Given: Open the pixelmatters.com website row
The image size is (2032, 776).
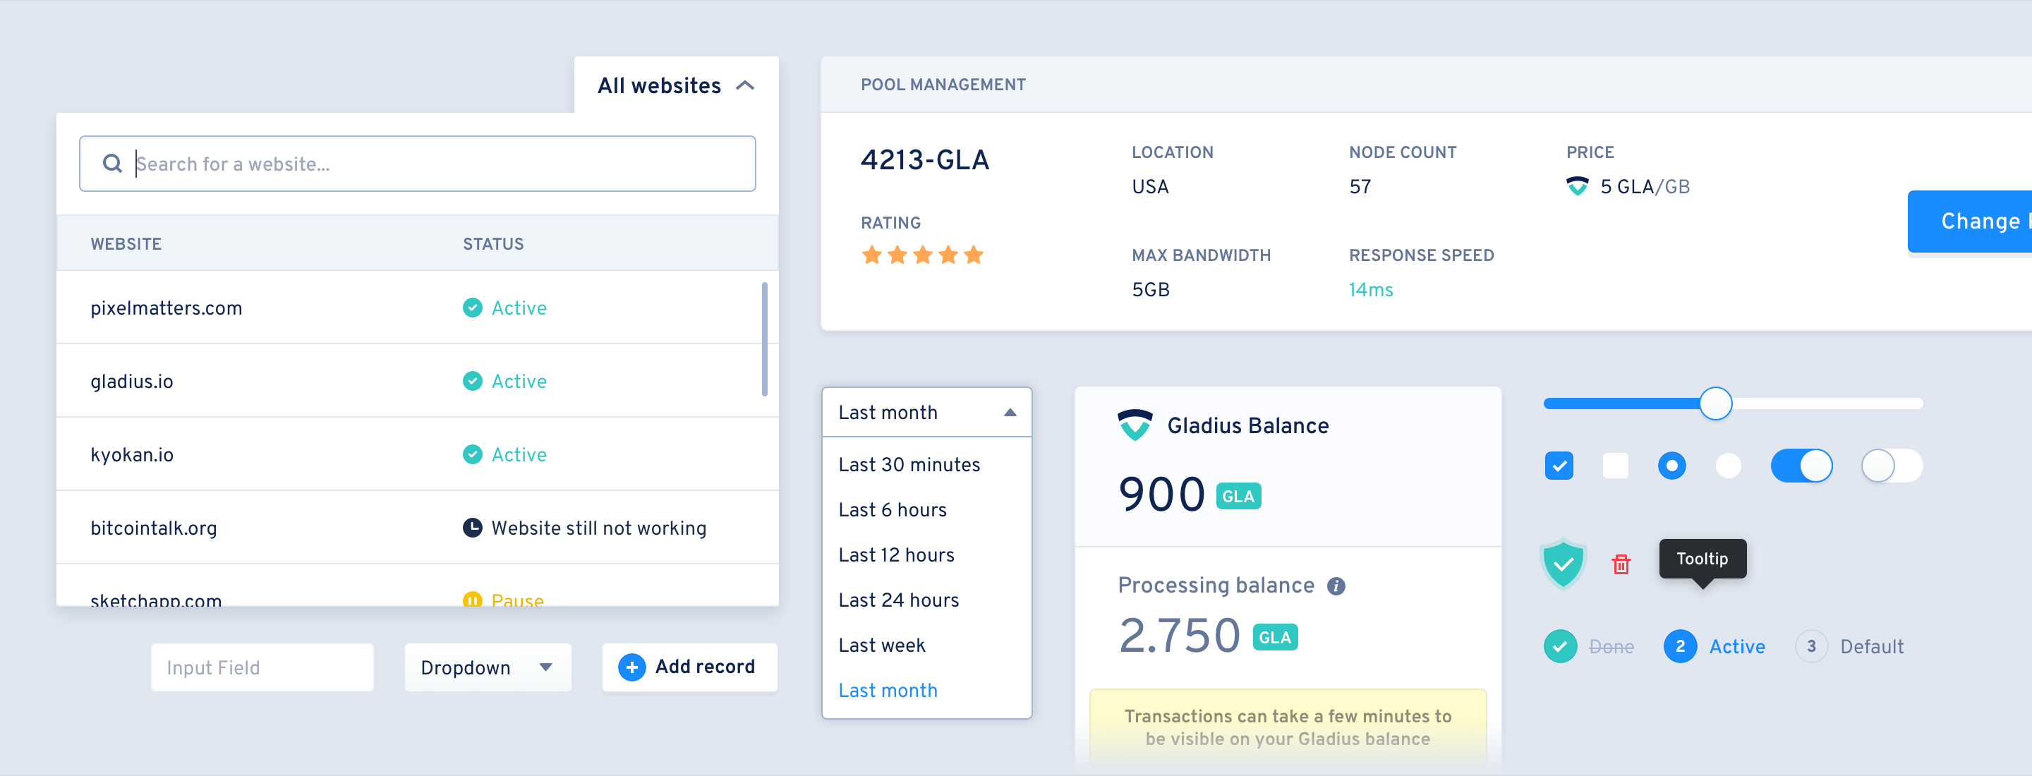Looking at the screenshot, I should click(x=167, y=308).
